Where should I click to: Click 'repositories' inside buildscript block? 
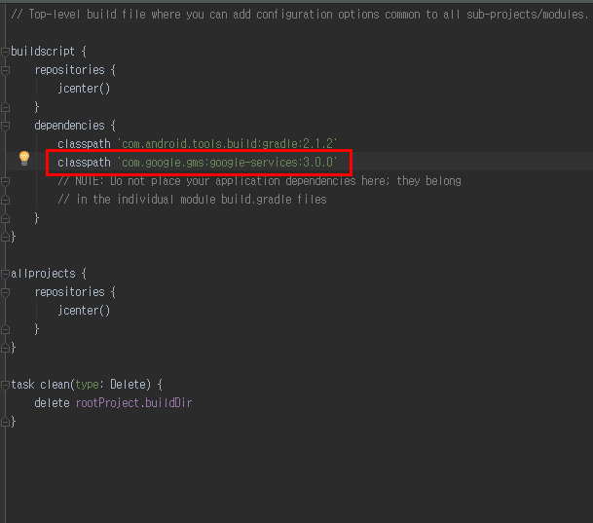[x=69, y=70]
